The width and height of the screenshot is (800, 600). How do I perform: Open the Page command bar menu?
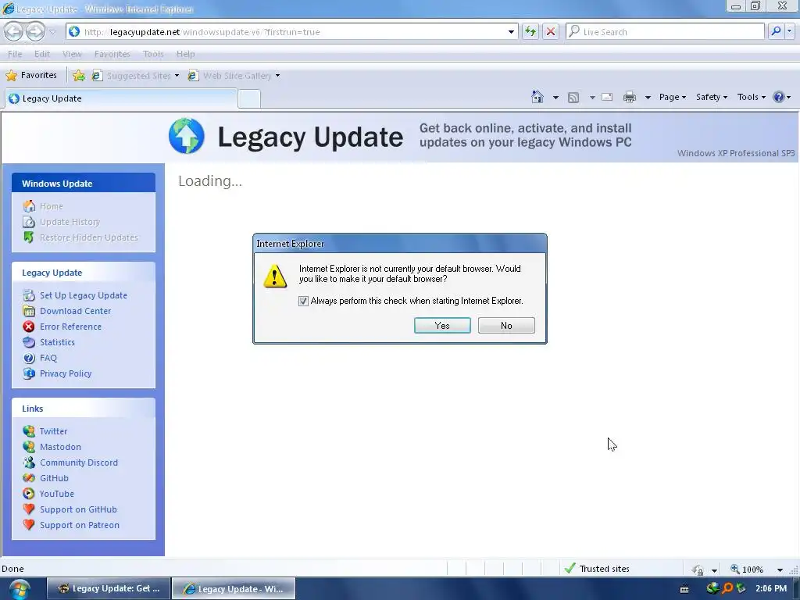(673, 97)
